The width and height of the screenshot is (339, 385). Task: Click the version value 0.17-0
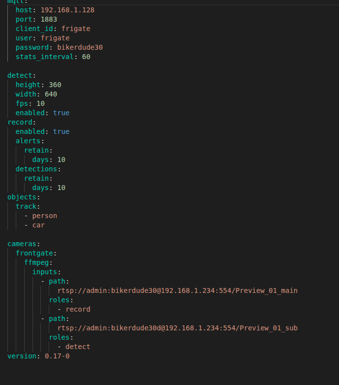point(57,356)
